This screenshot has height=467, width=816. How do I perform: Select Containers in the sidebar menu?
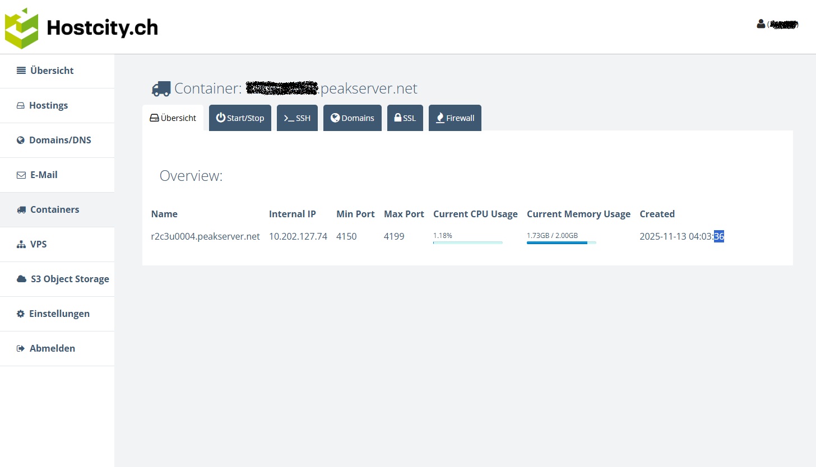pos(54,209)
